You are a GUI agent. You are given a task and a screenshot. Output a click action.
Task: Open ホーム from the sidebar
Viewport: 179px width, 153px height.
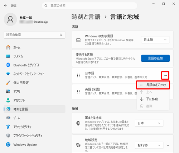coord(34,47)
